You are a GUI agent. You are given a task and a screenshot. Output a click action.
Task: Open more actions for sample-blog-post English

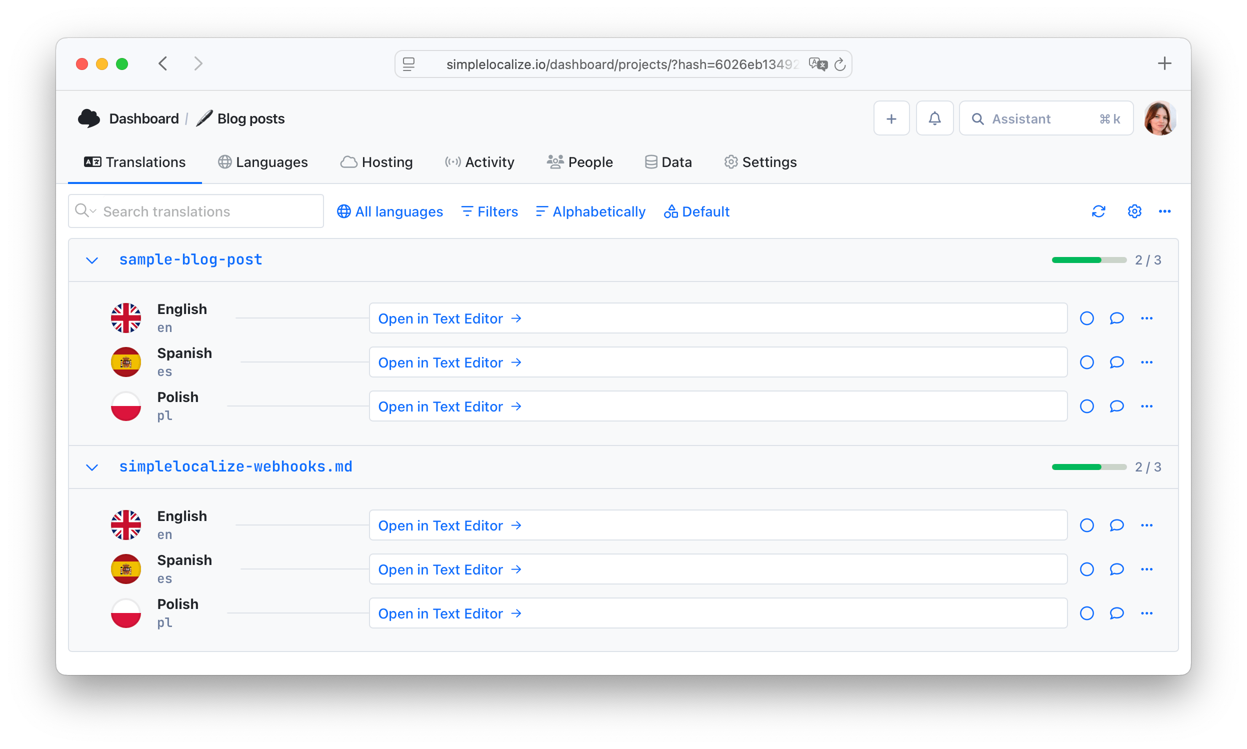1146,318
